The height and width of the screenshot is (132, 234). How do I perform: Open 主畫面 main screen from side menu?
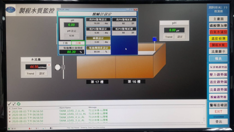point(218,19)
